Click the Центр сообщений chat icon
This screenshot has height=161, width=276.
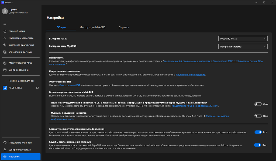point(5,70)
